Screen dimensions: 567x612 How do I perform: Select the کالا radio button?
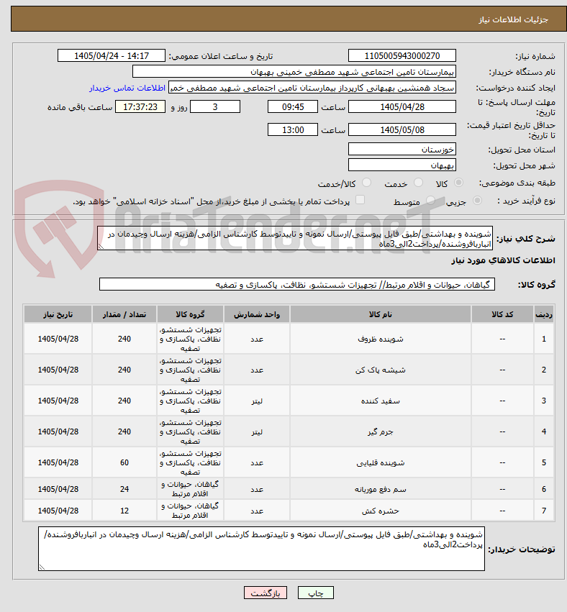459,183
